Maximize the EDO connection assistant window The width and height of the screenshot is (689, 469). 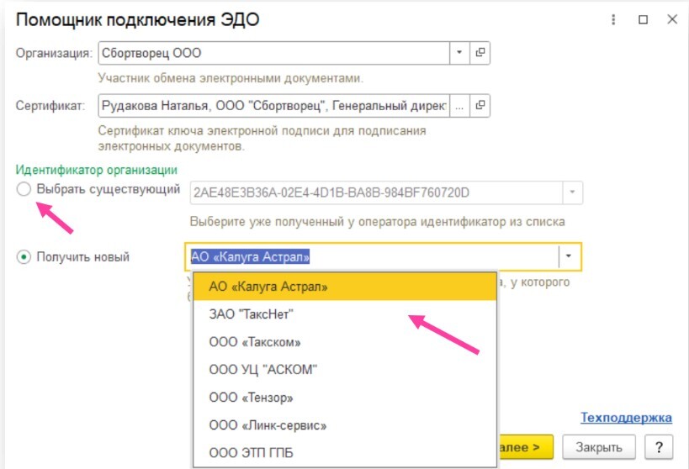coord(643,19)
